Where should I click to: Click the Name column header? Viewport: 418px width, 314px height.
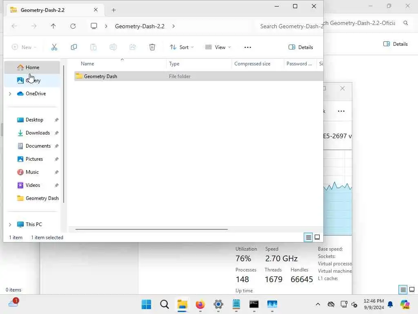(x=87, y=64)
